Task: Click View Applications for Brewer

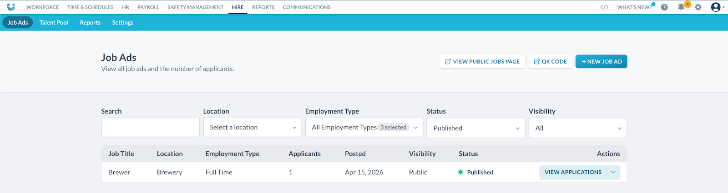Action: coord(573,172)
